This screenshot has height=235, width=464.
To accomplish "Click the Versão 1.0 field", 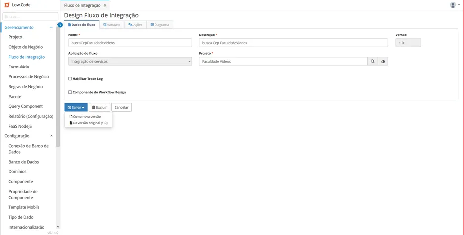I will [408, 43].
